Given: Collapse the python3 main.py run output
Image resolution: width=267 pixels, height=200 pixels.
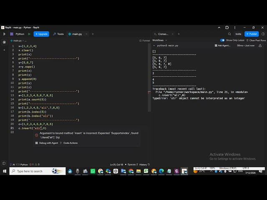Looking at the screenshot, I should 154,45.
